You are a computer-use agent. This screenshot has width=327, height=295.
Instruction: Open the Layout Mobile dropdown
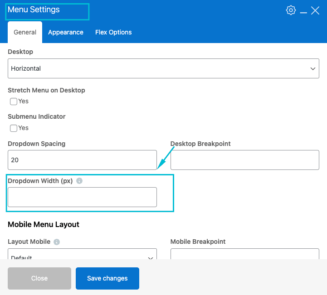click(82, 255)
